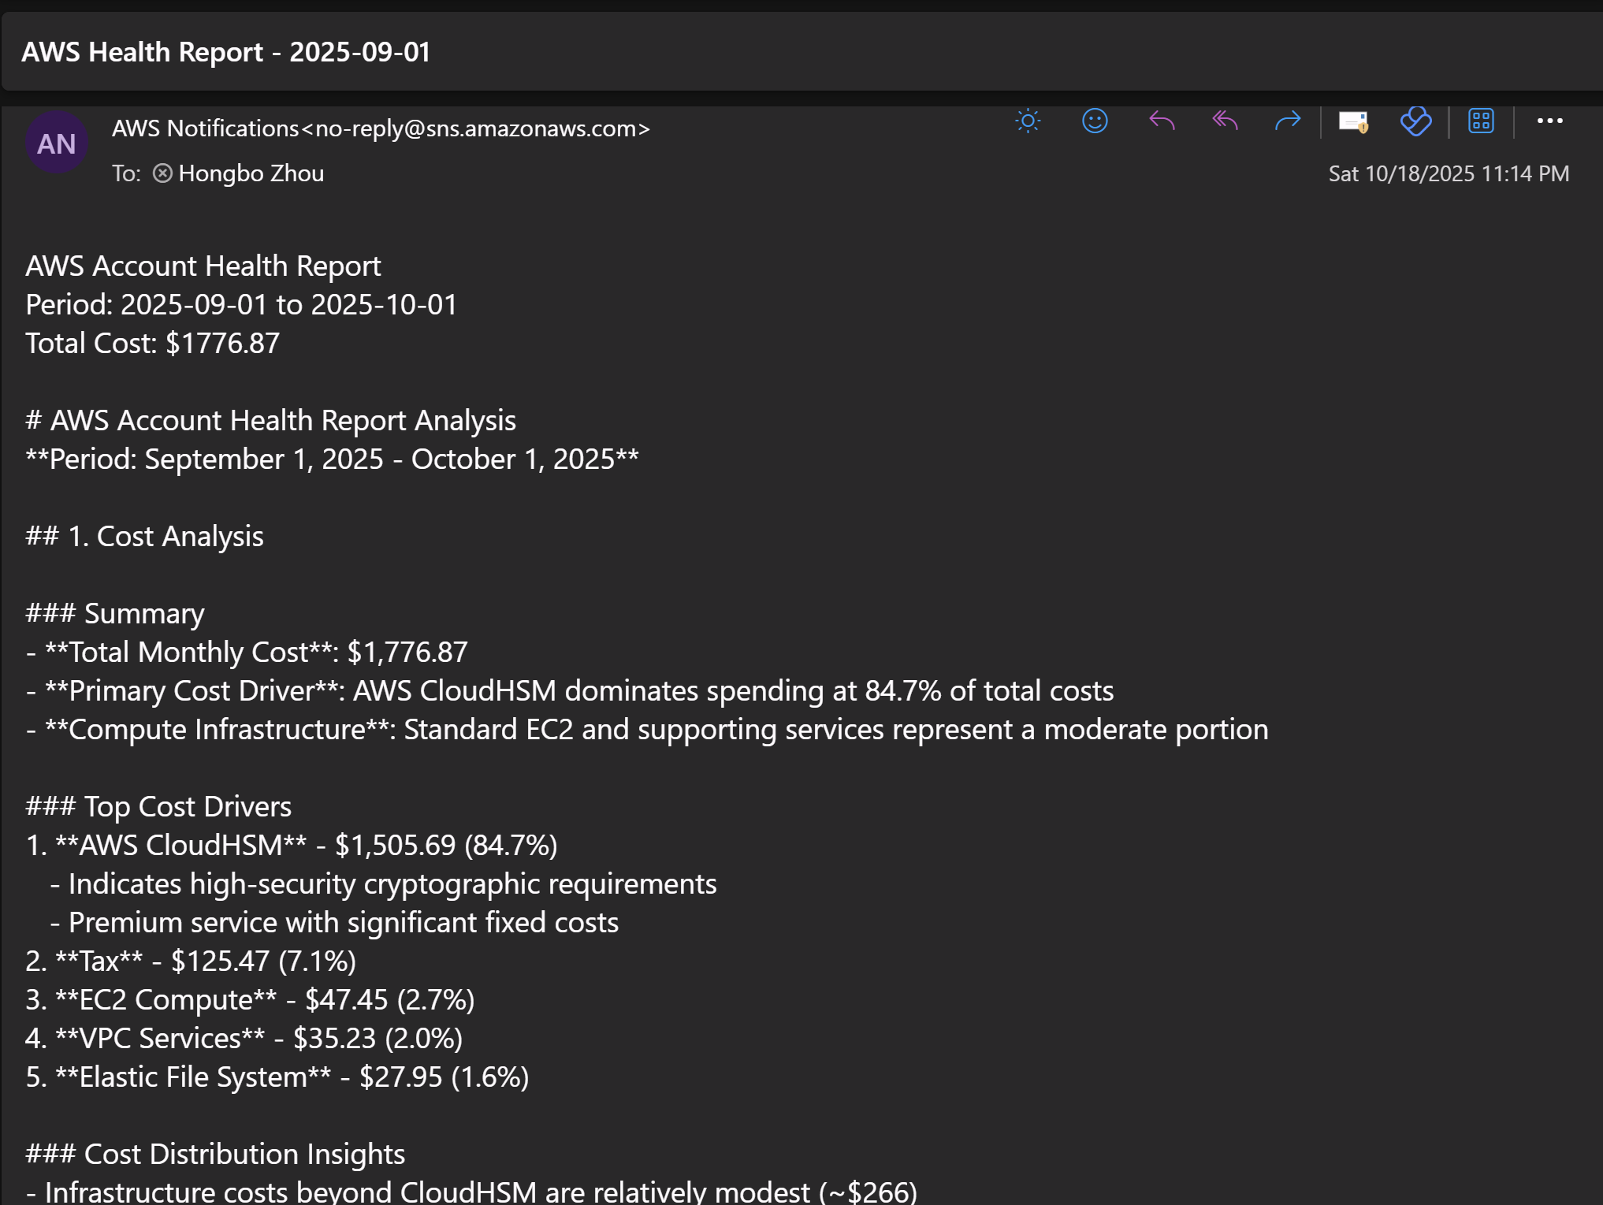Click the received date Sat 10/18/2025

pos(1448,173)
